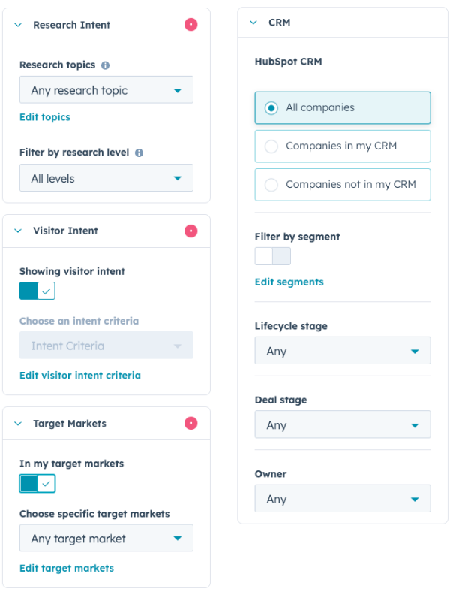Choose Companies not in my CRM
Screen dimensions: 450x601
[343, 184]
